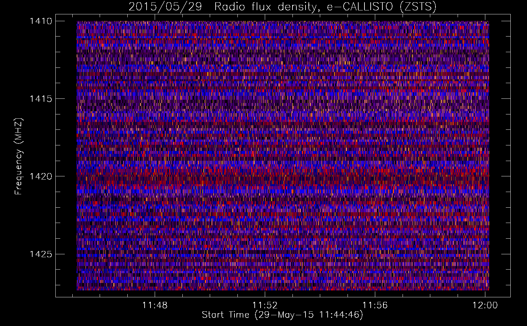Screen dimensions: 527x326
Task: Click the 1420 frequency tick label
Action: pos(41,176)
